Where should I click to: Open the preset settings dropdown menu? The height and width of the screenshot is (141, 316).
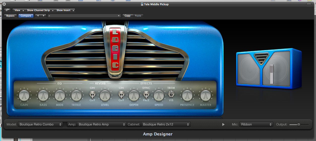[84, 16]
